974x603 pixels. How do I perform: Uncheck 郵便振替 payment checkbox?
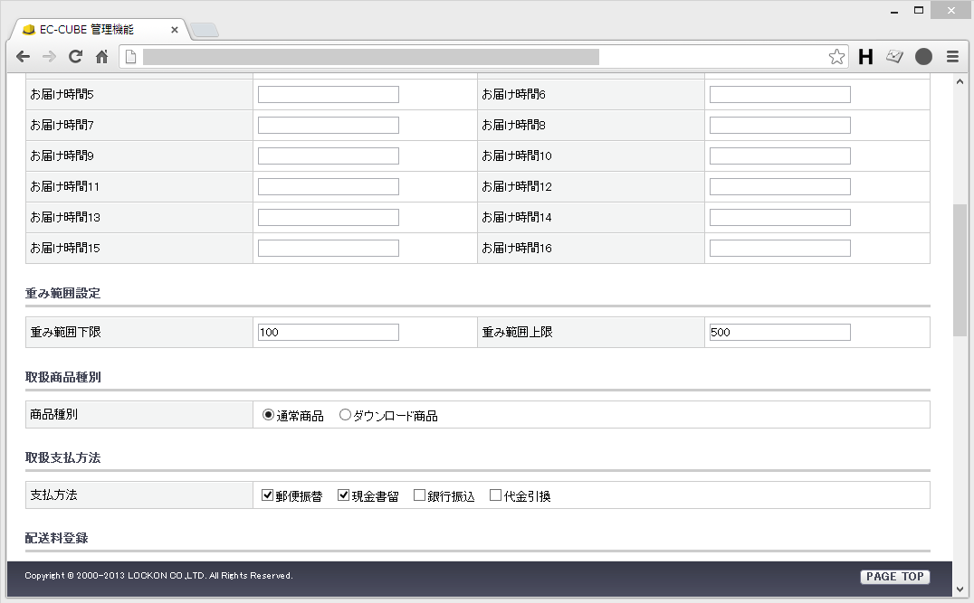click(268, 495)
